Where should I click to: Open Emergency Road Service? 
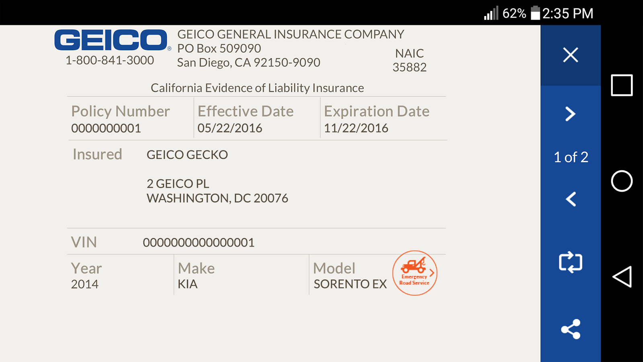[415, 273]
